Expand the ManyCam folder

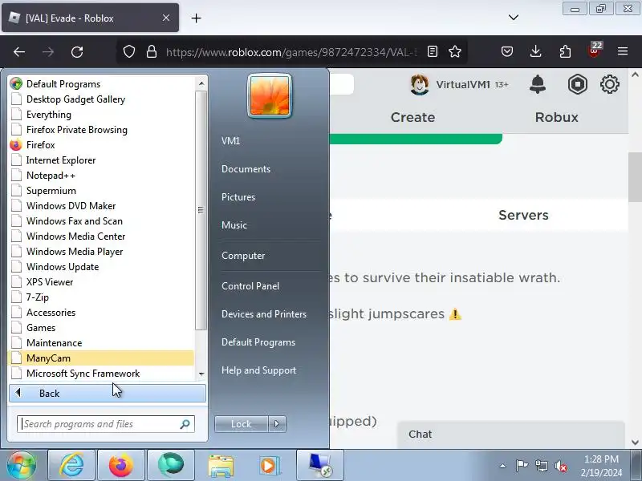102,358
